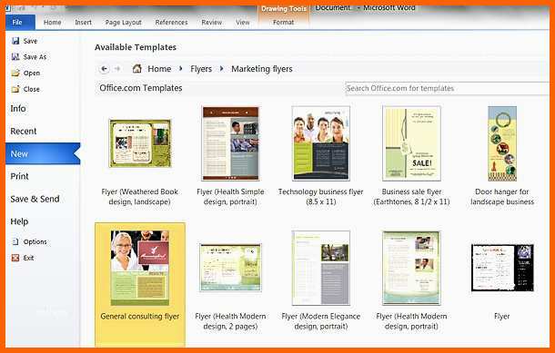
Task: Select Modern Elegance portrait flyer thumbnail
Action: (321, 268)
